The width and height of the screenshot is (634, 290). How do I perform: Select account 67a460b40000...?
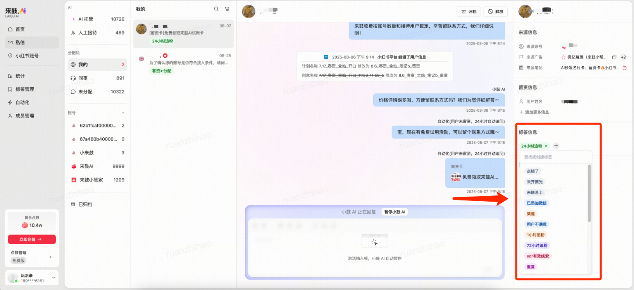(97, 139)
